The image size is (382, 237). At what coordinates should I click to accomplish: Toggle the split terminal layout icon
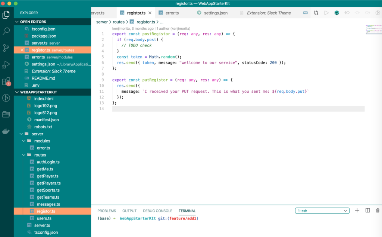[x=367, y=210]
